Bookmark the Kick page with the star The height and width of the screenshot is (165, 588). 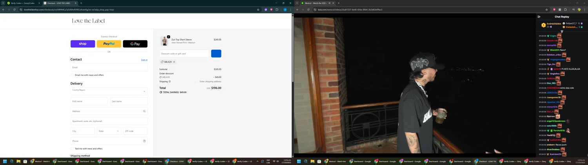(x=546, y=9)
